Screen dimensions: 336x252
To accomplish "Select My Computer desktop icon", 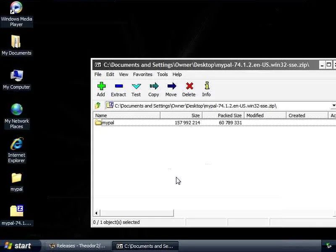I will [16, 79].
